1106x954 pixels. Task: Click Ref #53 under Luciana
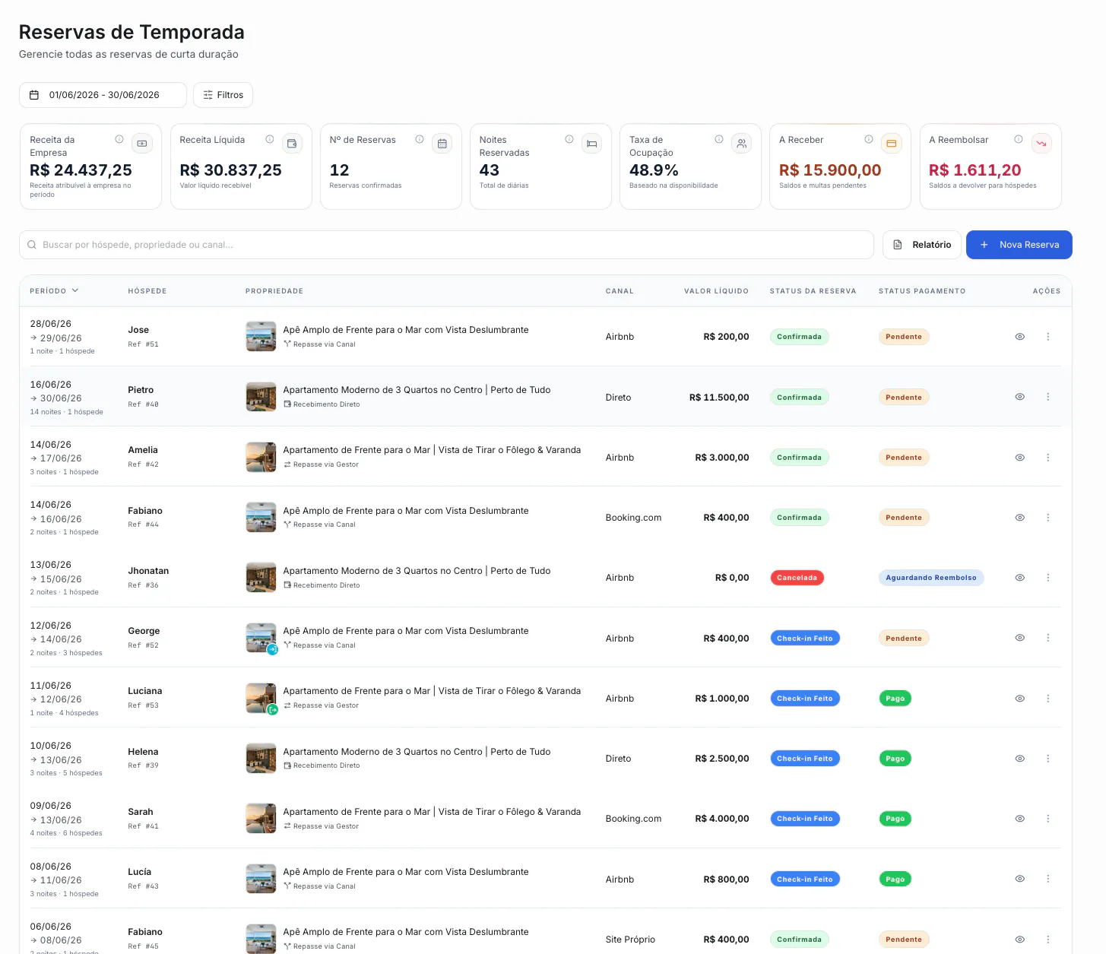[x=143, y=705]
